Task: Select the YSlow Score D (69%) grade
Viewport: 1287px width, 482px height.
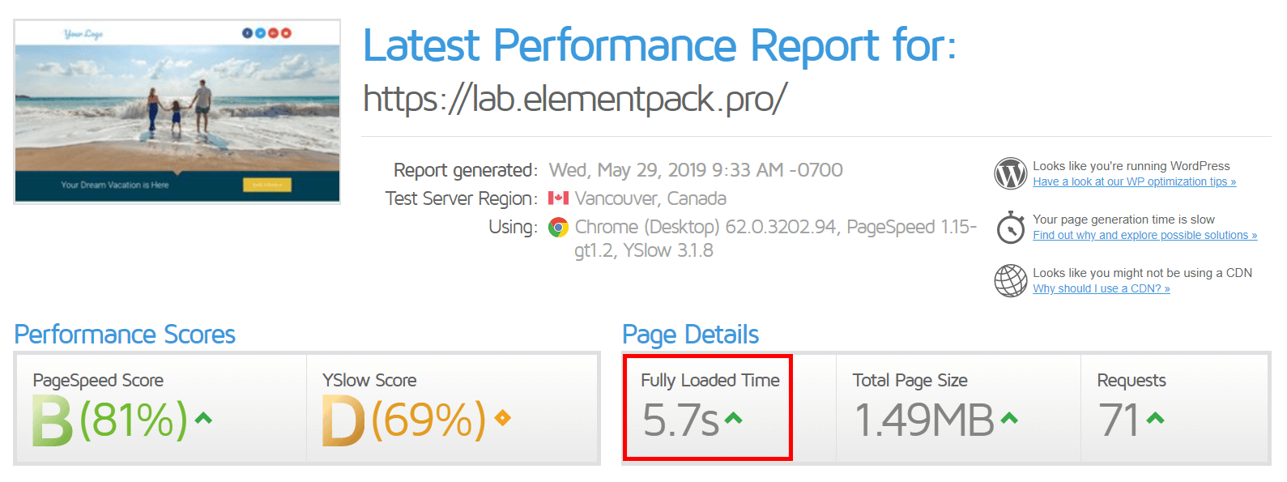Action: [x=403, y=420]
